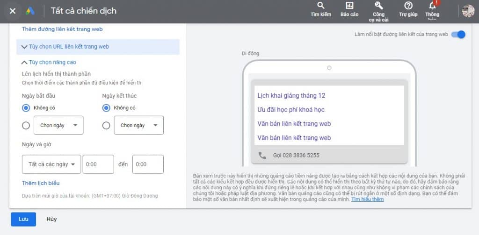
Task: Click Ưu đãi học phí khoá học preview link
Action: point(291,110)
